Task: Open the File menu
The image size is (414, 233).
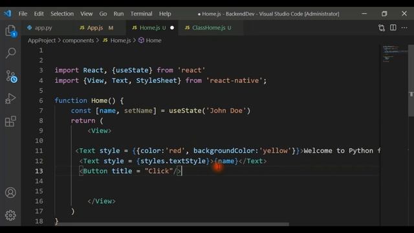Action: 23,14
